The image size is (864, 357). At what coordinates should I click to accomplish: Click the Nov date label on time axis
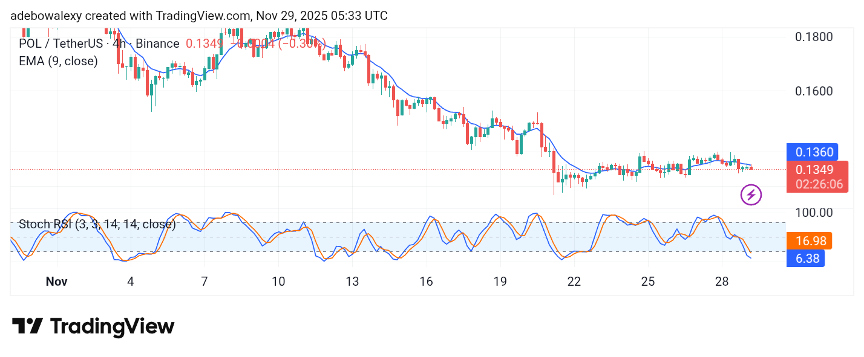(56, 281)
